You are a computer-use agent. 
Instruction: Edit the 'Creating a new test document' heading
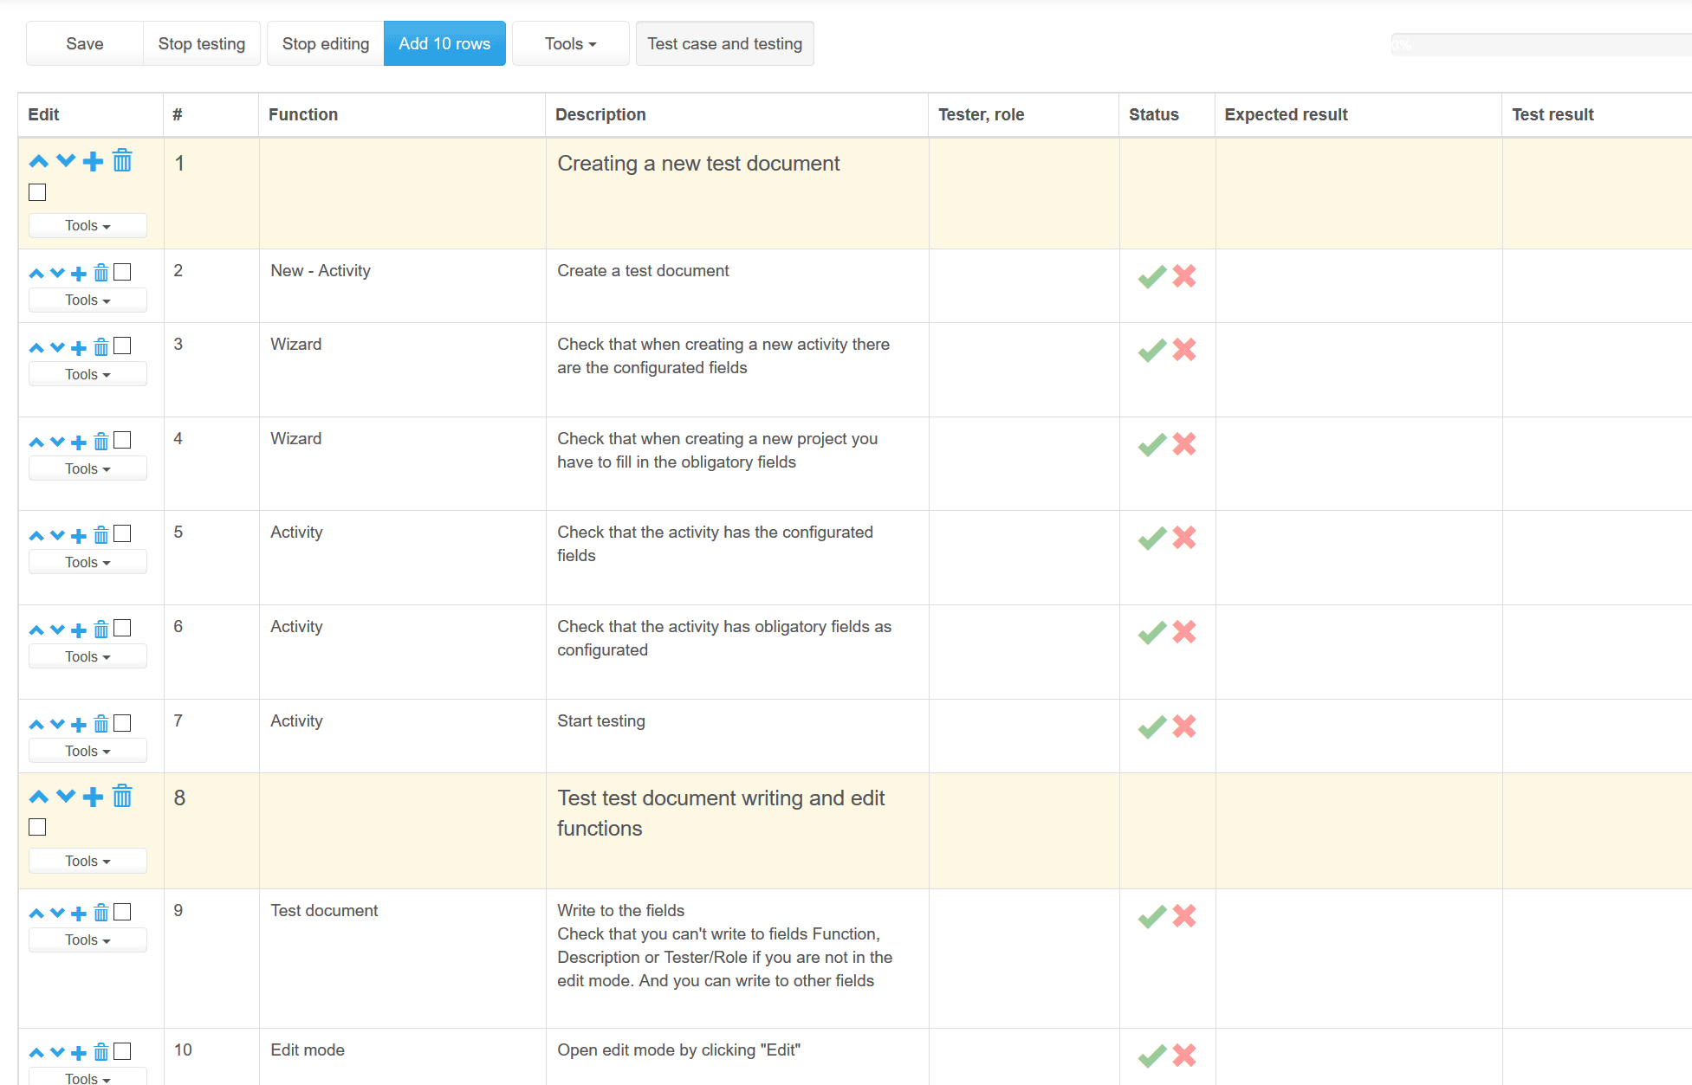(698, 164)
